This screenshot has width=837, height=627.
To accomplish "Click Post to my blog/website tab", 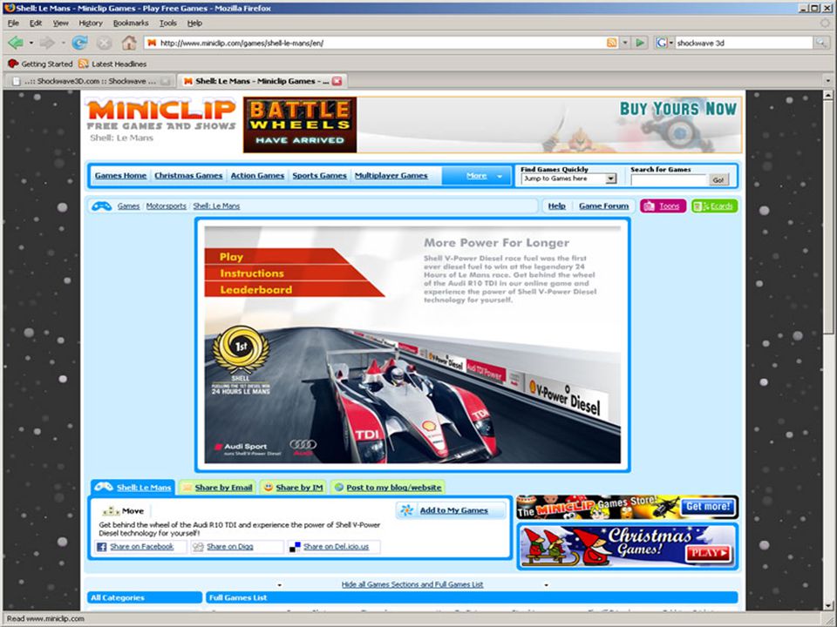I will (x=387, y=488).
